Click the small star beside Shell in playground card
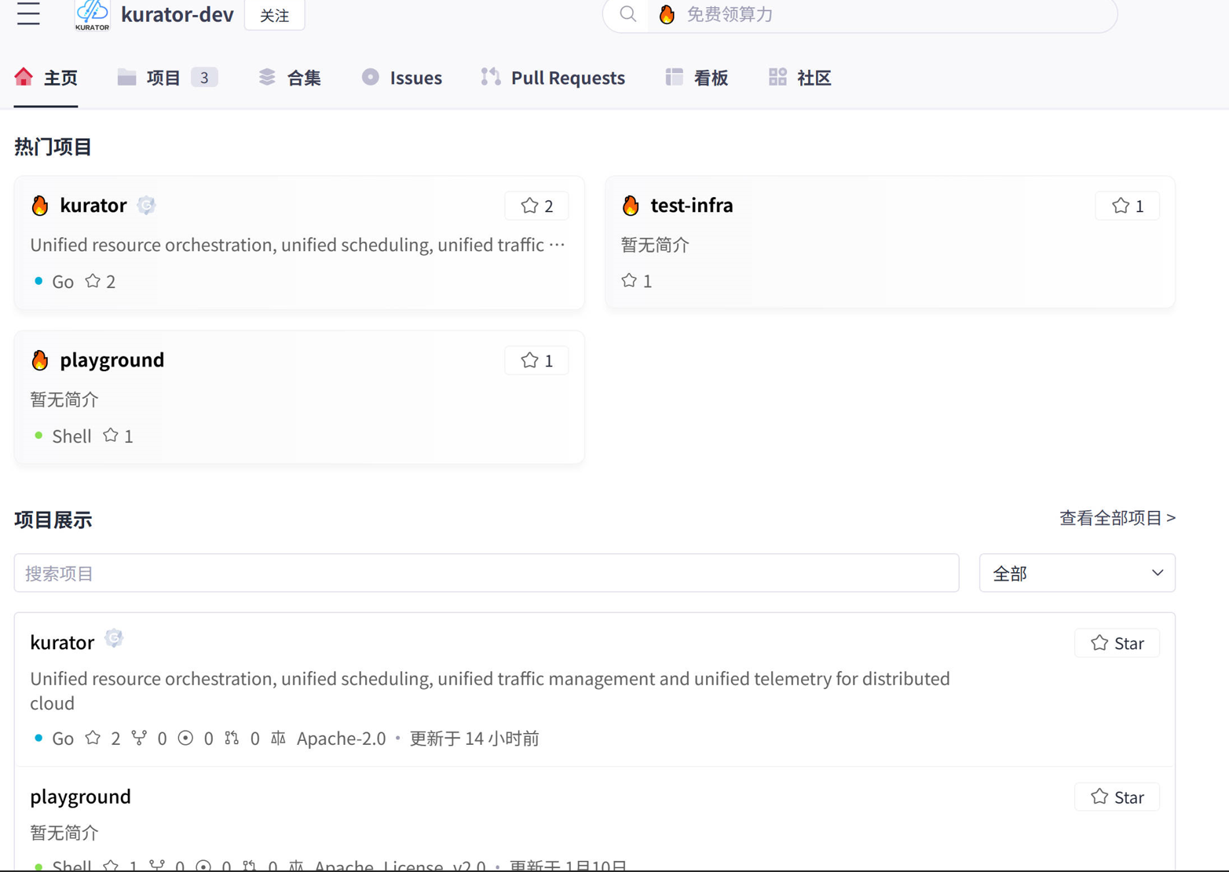Image resolution: width=1229 pixels, height=872 pixels. [111, 435]
